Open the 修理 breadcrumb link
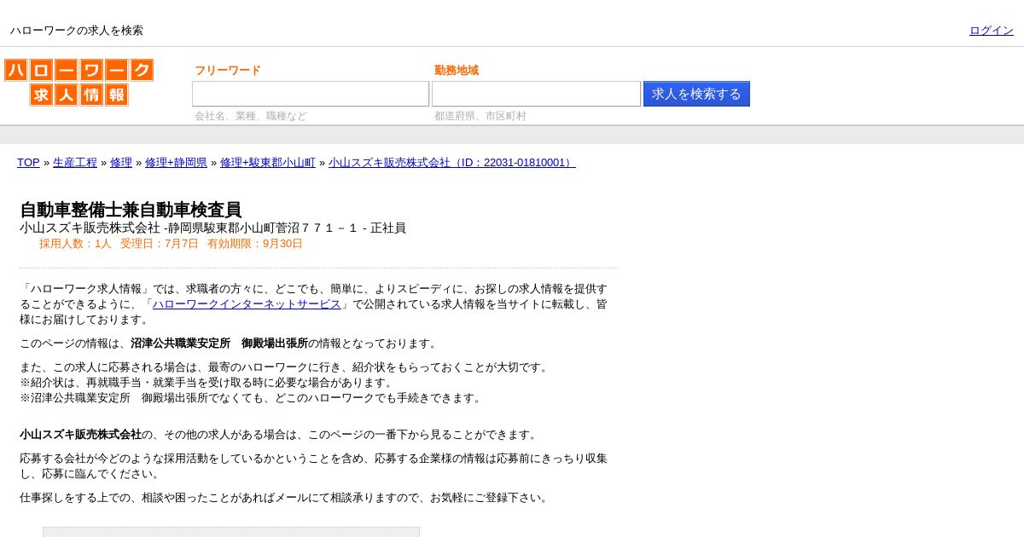Screen dimensions: 1024x537 [x=121, y=163]
